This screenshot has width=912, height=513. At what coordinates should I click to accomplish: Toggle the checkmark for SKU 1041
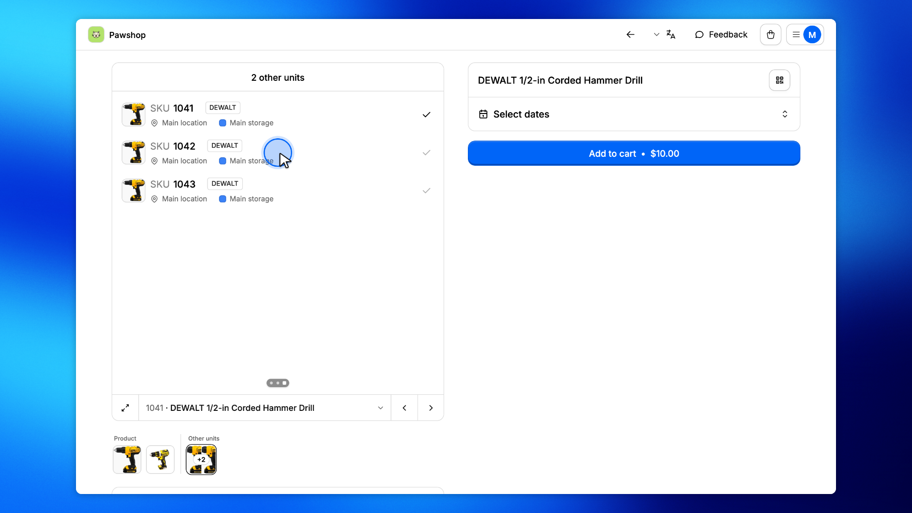[x=427, y=114]
